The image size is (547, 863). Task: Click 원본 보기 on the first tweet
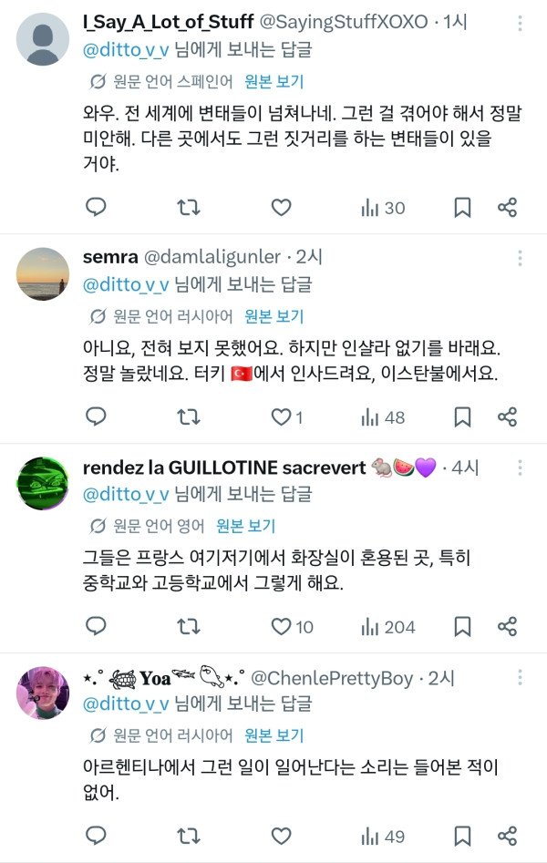pyautogui.click(x=274, y=81)
